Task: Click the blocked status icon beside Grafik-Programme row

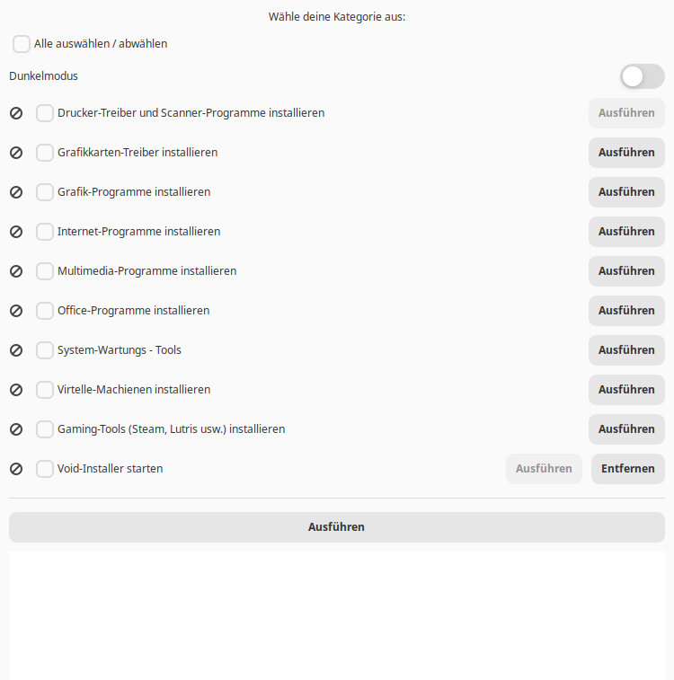Action: click(x=16, y=192)
